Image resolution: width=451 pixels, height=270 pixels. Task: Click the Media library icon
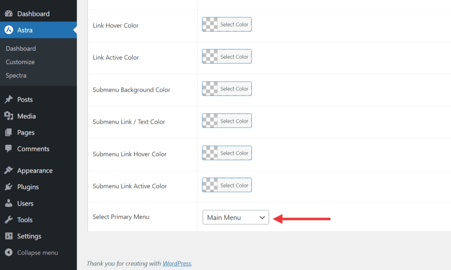[9, 116]
